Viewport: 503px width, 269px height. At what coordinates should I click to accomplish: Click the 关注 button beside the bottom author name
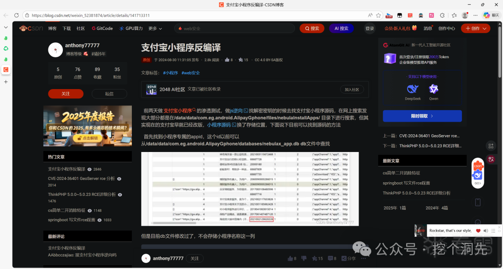click(195, 258)
